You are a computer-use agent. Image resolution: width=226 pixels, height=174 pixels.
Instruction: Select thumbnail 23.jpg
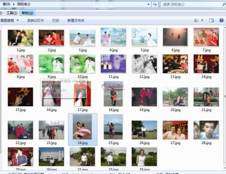pyautogui.click(x=52, y=130)
